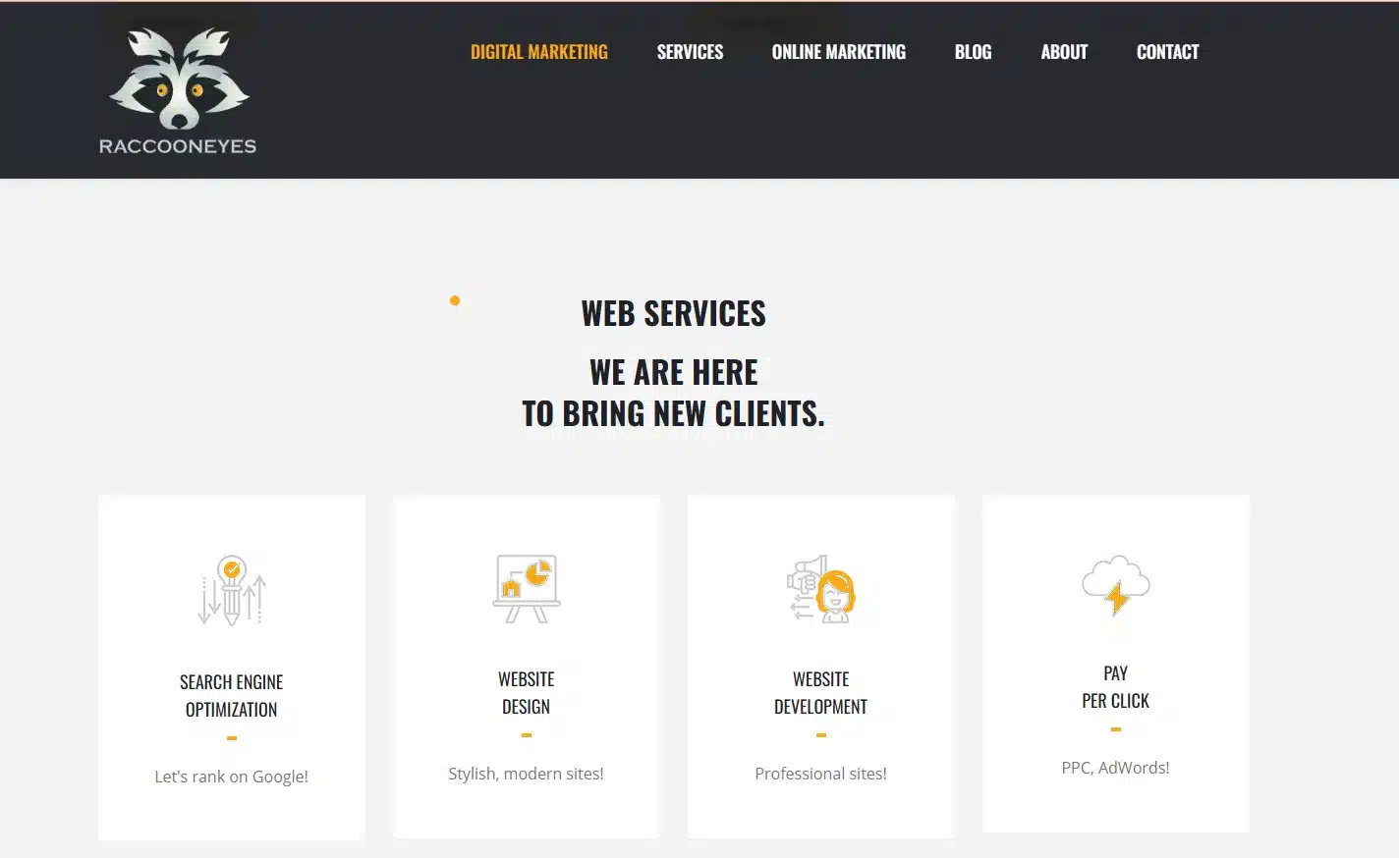Click the Let's rank on Google text
Image resolution: width=1399 pixels, height=858 pixels.
232,776
